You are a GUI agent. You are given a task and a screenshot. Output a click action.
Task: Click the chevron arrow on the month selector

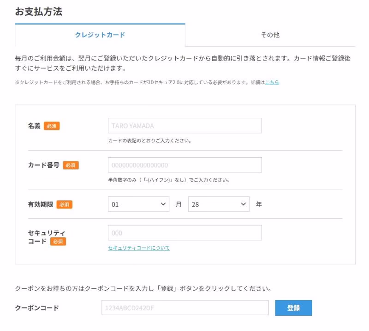tap(162, 204)
